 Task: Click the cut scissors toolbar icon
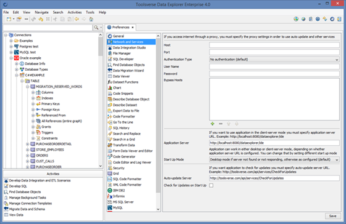point(55,19)
